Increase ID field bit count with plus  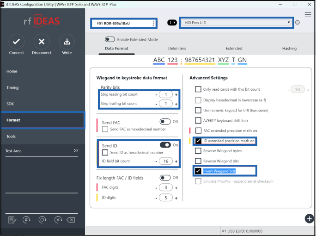point(176,161)
